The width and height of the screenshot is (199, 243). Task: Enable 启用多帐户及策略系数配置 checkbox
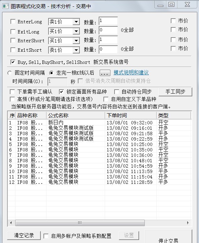tap(46, 236)
